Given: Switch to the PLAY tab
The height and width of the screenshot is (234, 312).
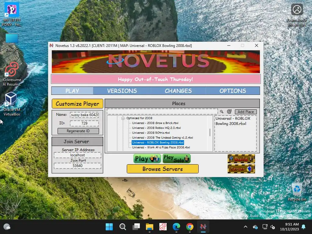Looking at the screenshot, I should 72,91.
